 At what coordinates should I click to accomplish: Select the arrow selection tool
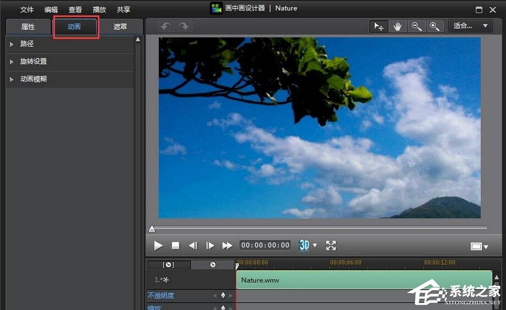click(379, 26)
